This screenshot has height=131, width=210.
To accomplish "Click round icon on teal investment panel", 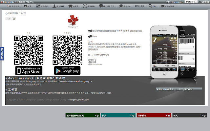I will pos(133,116).
